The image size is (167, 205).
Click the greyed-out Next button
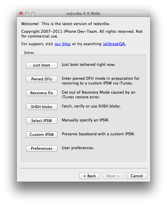coord(113,176)
